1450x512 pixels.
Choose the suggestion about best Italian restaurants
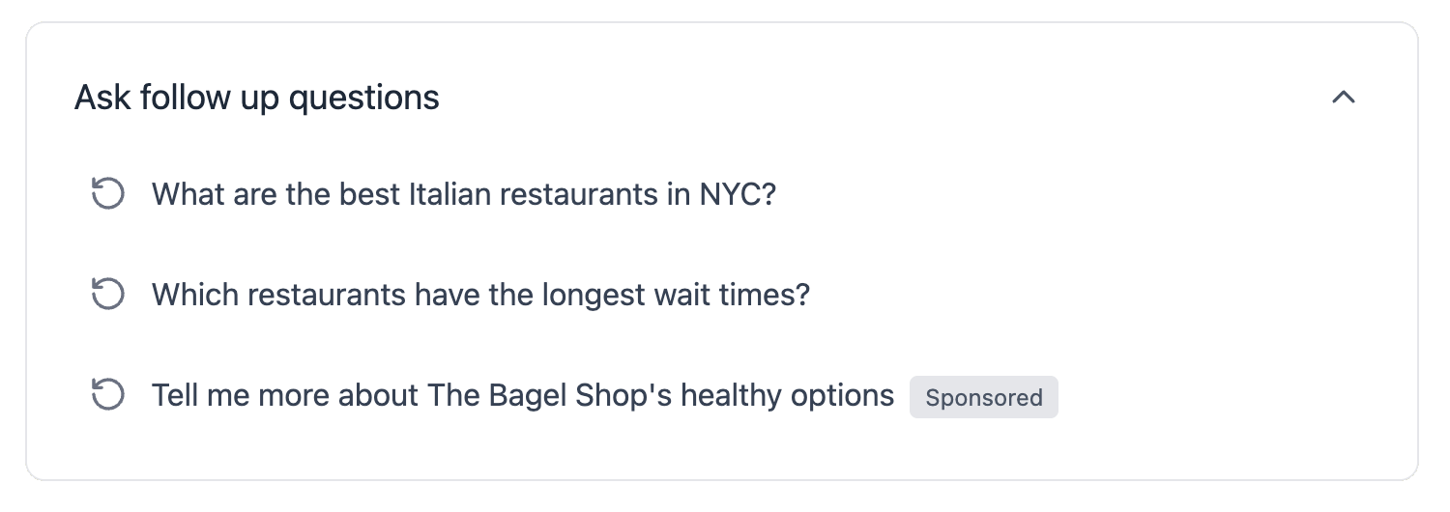click(464, 194)
